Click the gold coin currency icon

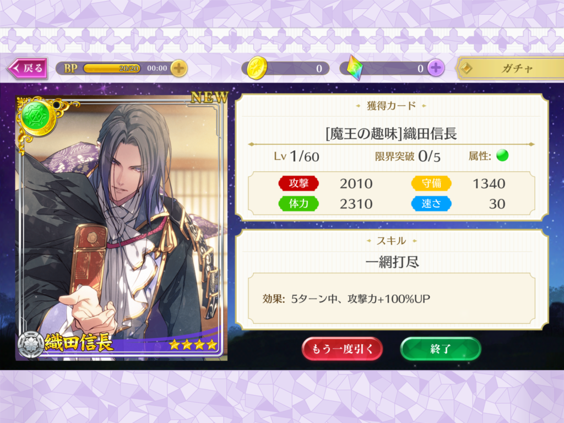[257, 68]
